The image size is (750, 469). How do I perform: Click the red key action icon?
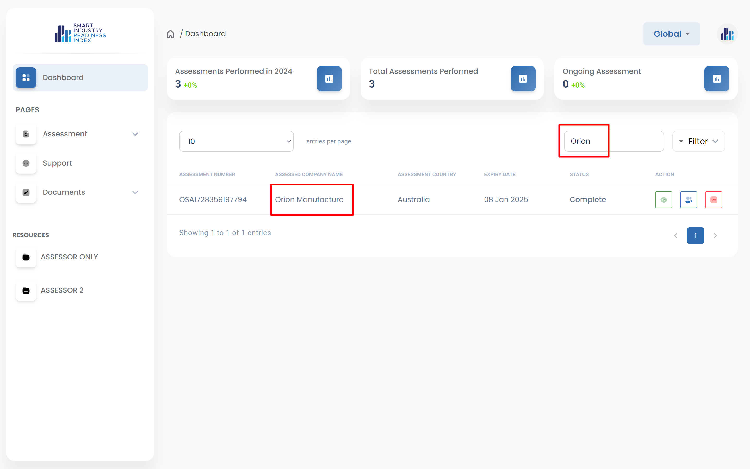pos(714,200)
